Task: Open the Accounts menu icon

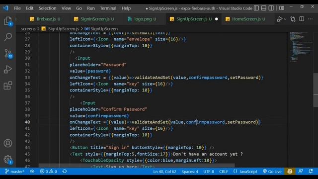Action: coord(8,143)
